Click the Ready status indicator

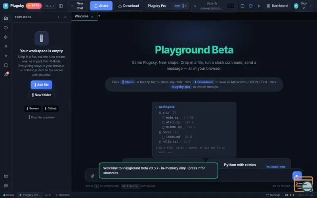[9, 195]
